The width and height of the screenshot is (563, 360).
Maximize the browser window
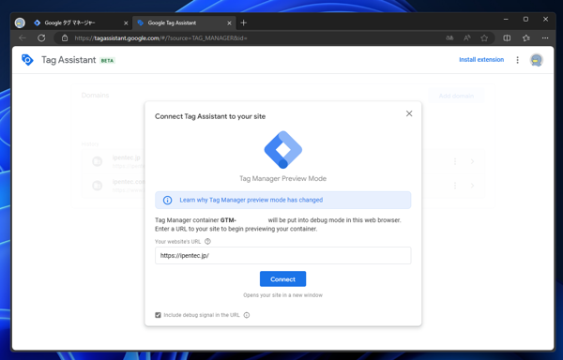[x=525, y=20]
